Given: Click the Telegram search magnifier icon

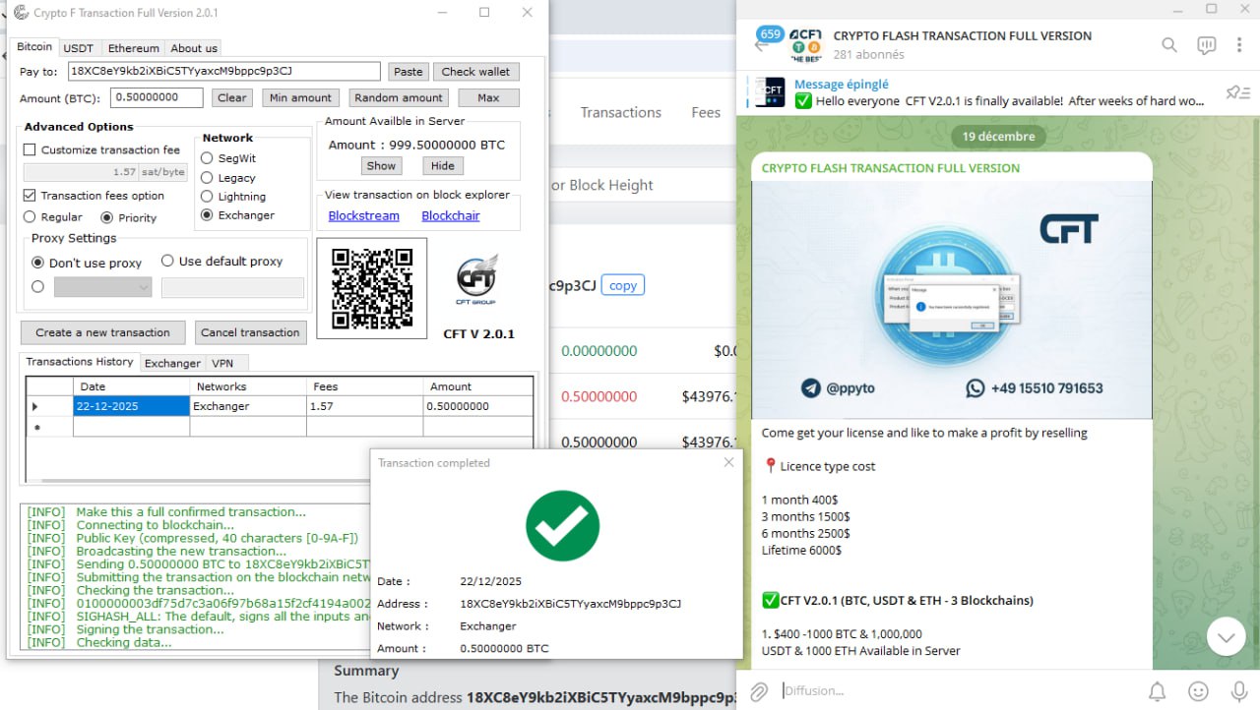Looking at the screenshot, I should 1168,45.
